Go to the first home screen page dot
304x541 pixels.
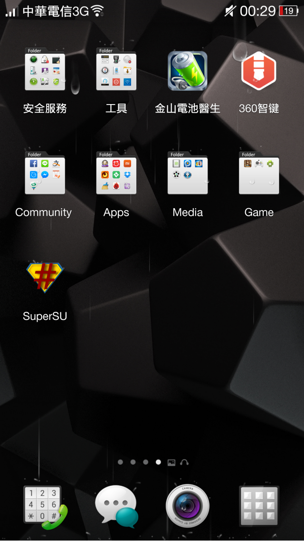point(120,462)
